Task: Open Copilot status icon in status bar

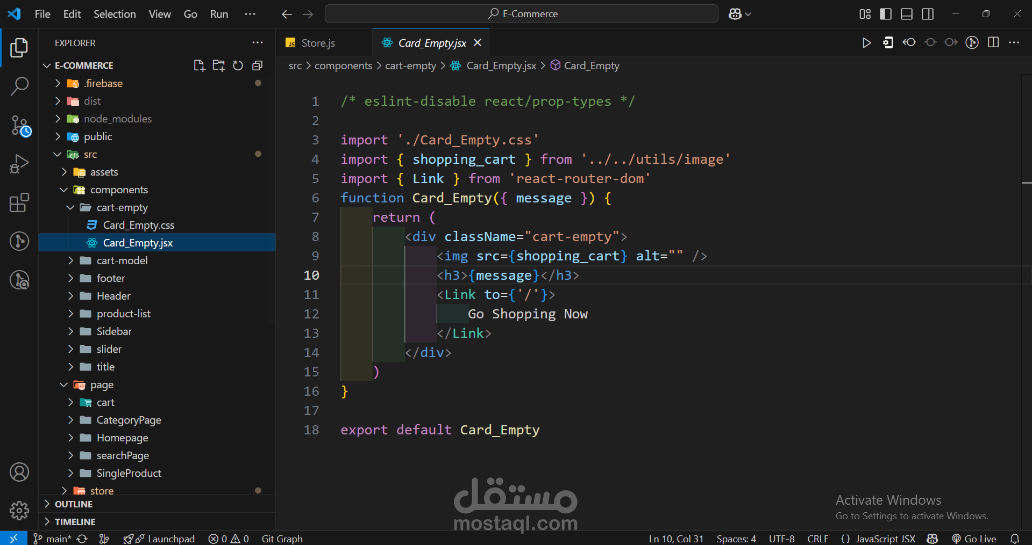Action: pyautogui.click(x=933, y=539)
